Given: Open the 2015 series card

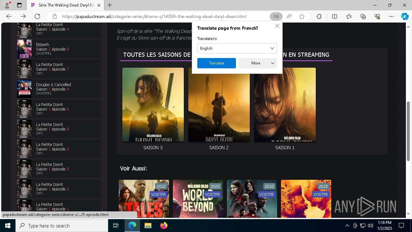Looking at the screenshot, I should 306,199.
